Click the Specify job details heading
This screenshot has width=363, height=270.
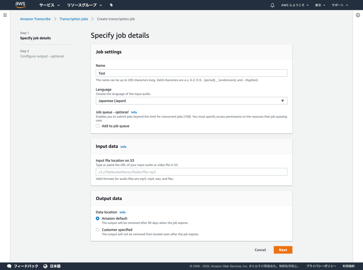[120, 35]
